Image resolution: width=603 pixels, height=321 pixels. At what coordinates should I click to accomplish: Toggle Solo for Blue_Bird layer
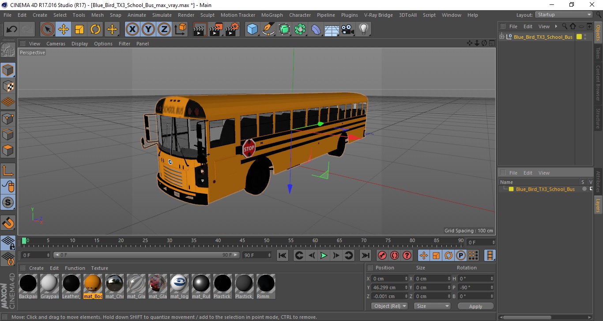coord(584,189)
